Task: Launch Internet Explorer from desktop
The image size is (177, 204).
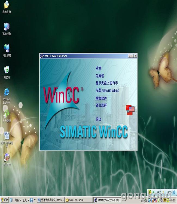Action: tap(6, 92)
